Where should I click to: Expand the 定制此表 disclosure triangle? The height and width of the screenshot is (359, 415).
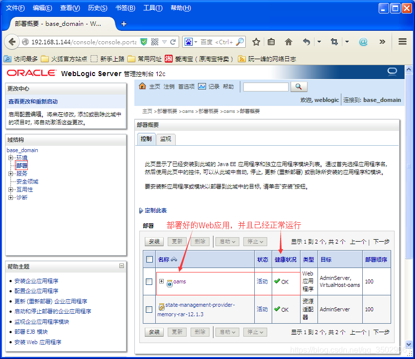click(x=141, y=211)
